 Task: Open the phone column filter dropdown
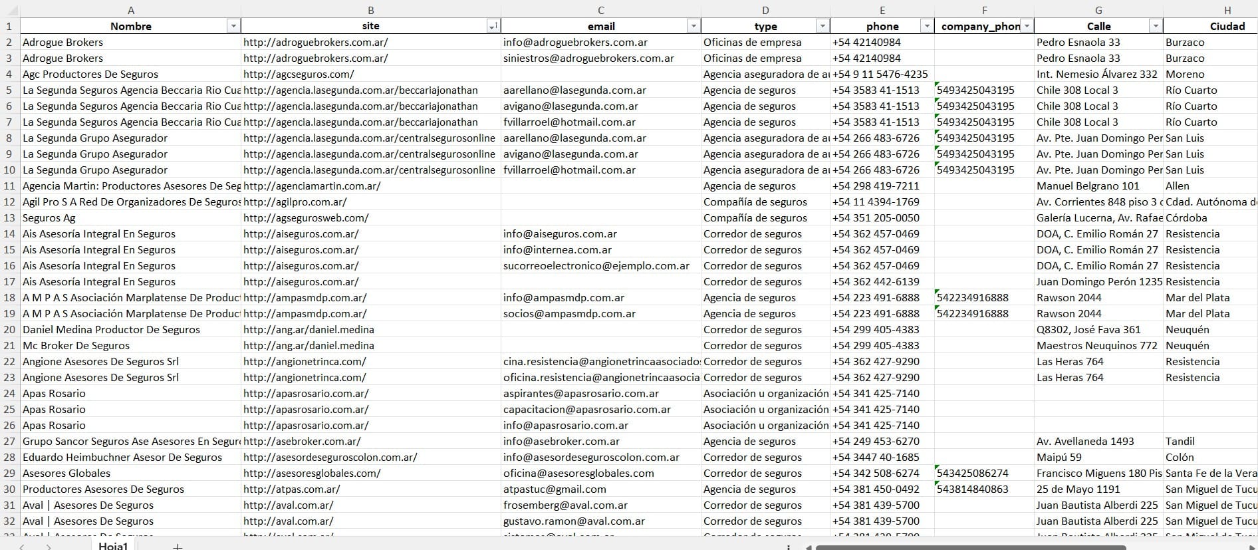click(x=927, y=26)
